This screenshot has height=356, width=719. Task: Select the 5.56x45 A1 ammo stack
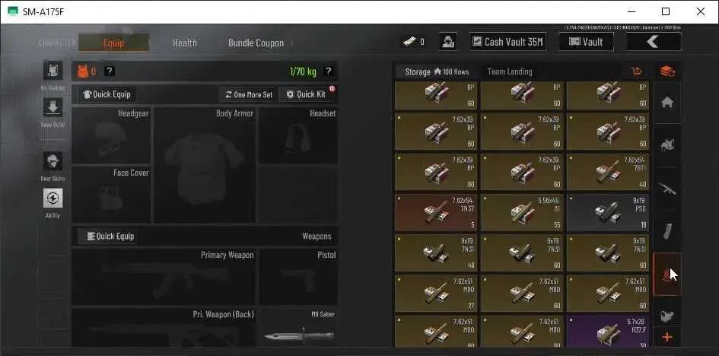522,212
